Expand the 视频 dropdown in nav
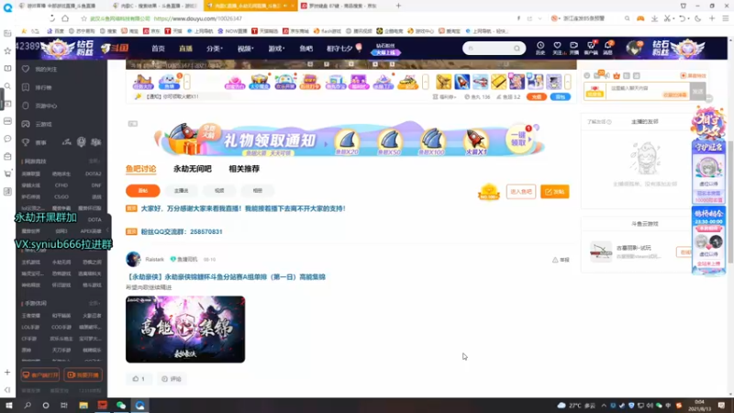This screenshot has width=734, height=413. point(245,49)
